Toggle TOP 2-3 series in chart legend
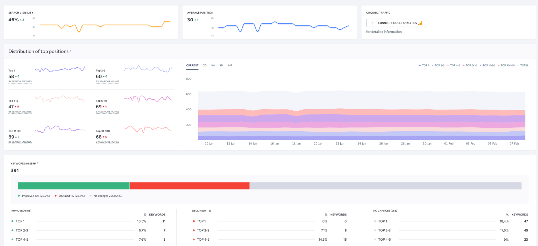 [x=438, y=65]
